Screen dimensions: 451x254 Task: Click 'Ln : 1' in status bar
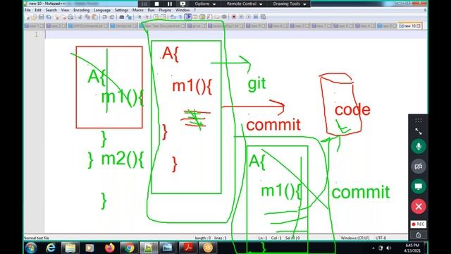coord(263,238)
